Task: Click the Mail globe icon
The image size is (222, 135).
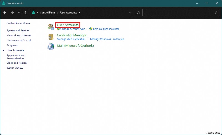Action: coord(51,47)
